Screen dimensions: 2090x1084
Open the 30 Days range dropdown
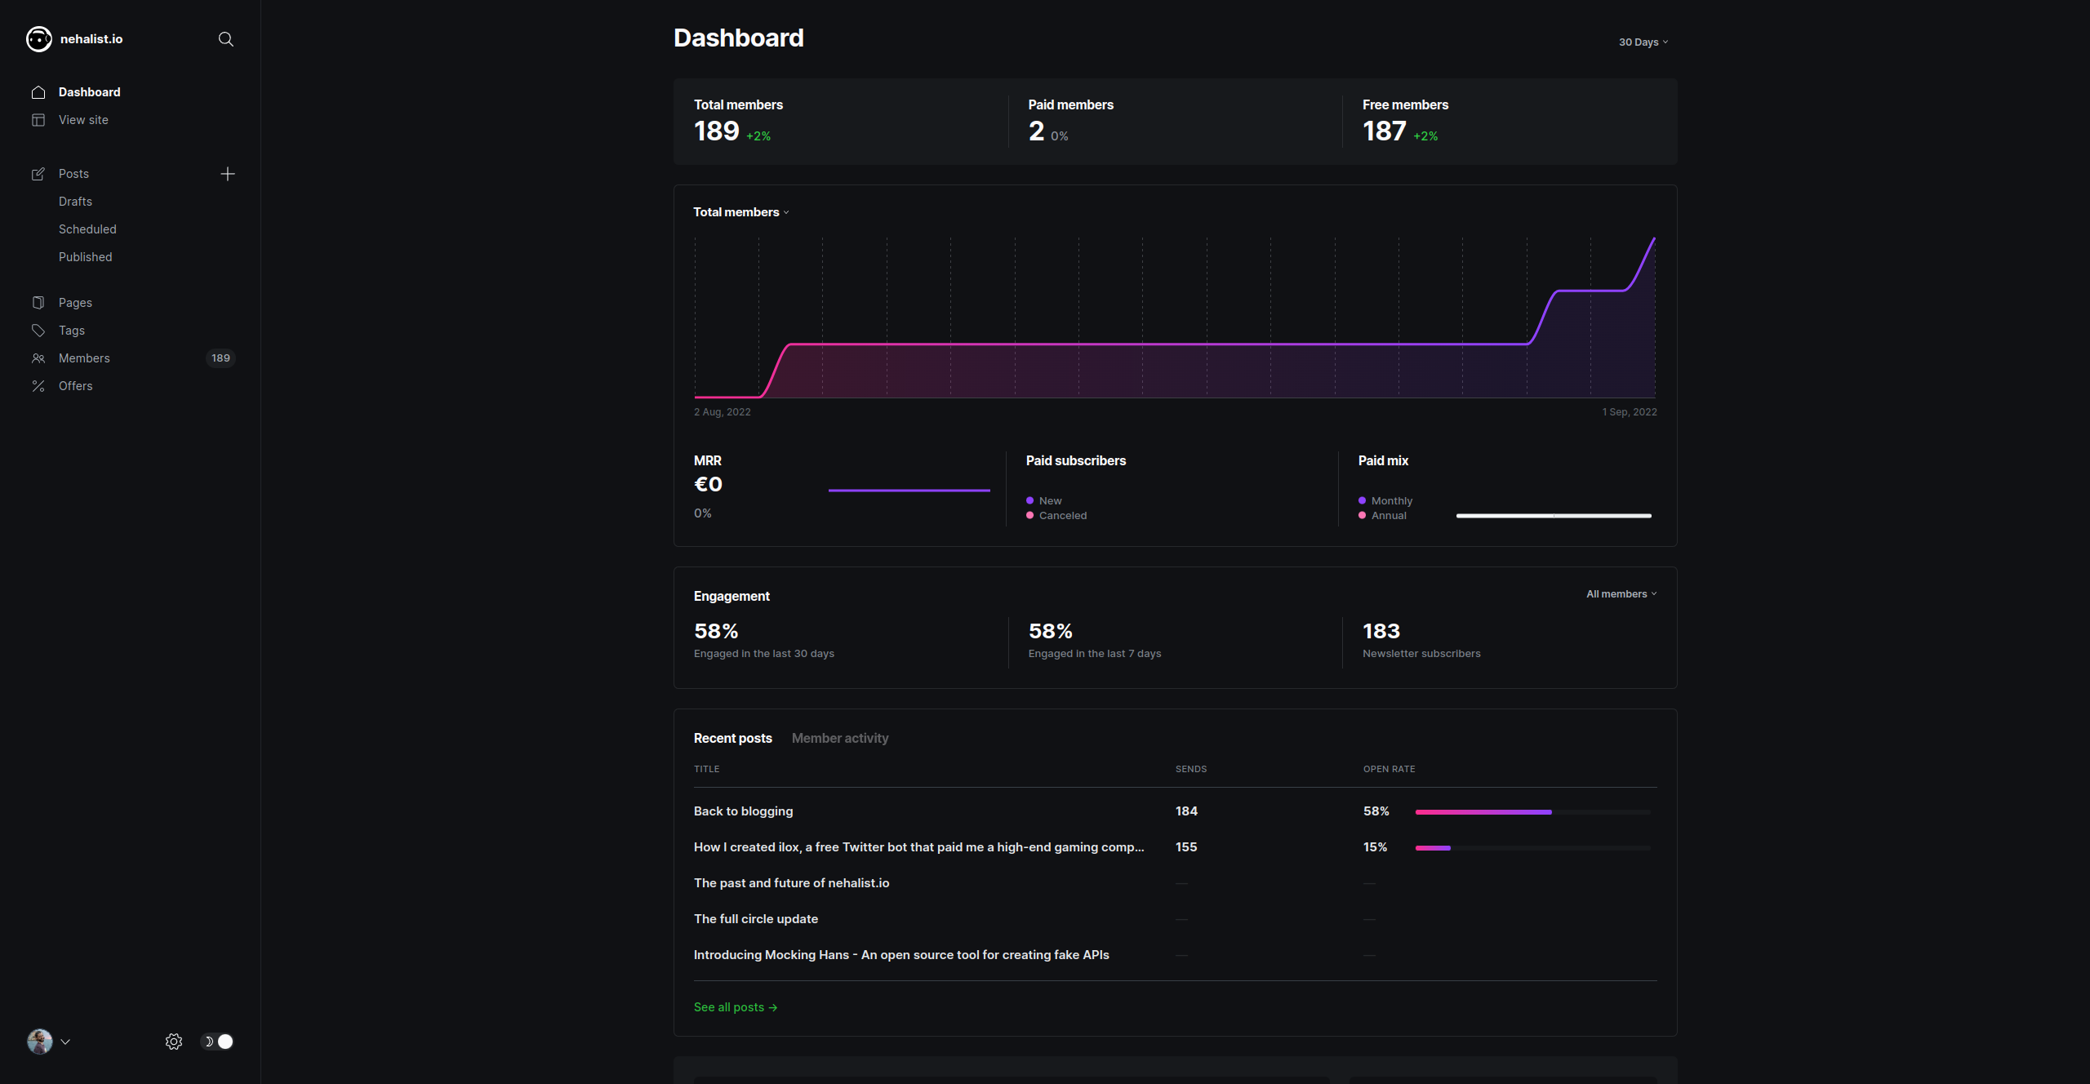point(1643,42)
